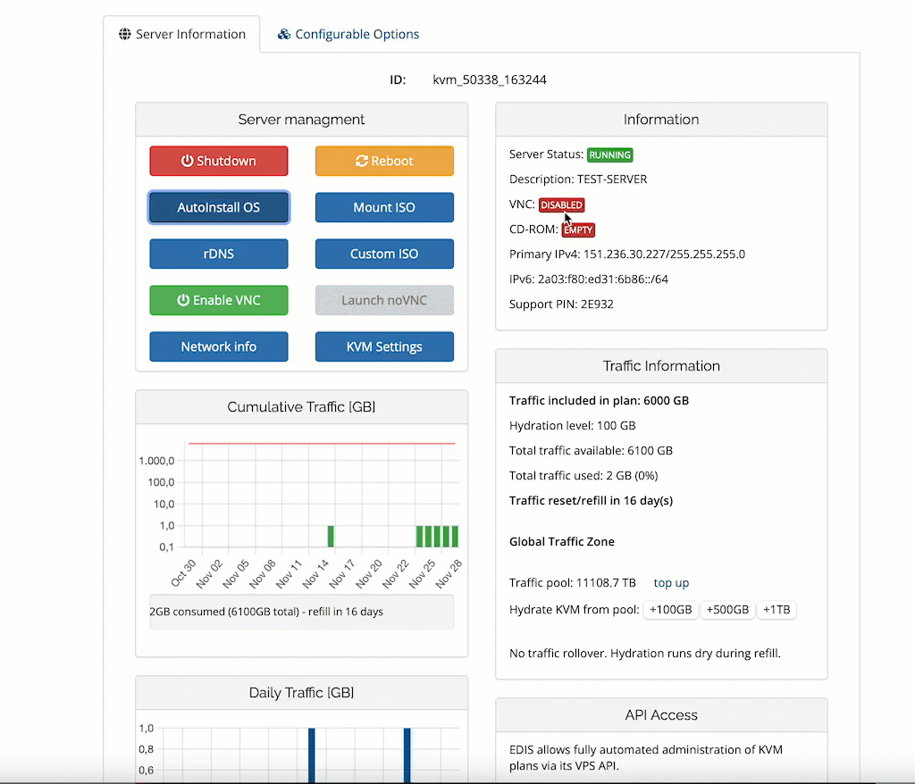Screen dimensions: 915x784
Task: Switch to Configurable Options tab
Action: (348, 35)
